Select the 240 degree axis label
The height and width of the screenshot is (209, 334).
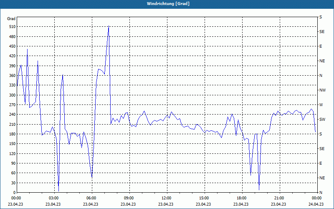click(x=13, y=115)
